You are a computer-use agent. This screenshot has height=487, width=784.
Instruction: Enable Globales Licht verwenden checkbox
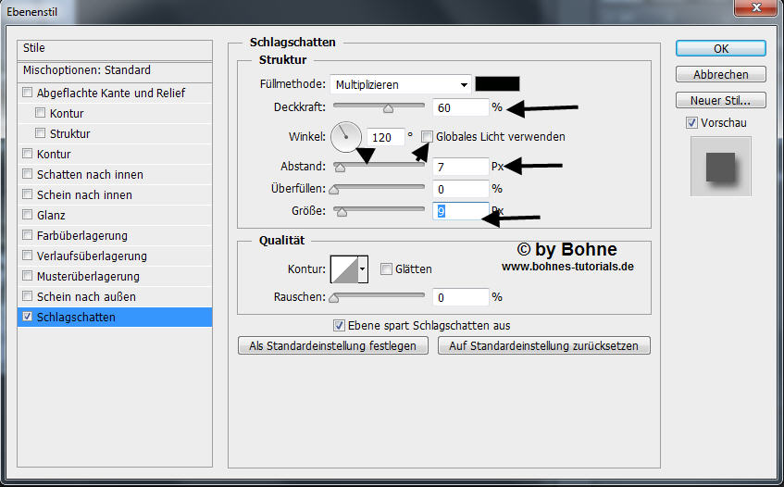click(427, 137)
